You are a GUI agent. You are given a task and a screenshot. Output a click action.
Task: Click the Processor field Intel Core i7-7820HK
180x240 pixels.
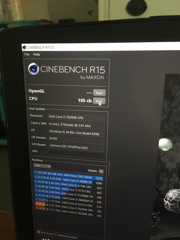tap(76, 118)
